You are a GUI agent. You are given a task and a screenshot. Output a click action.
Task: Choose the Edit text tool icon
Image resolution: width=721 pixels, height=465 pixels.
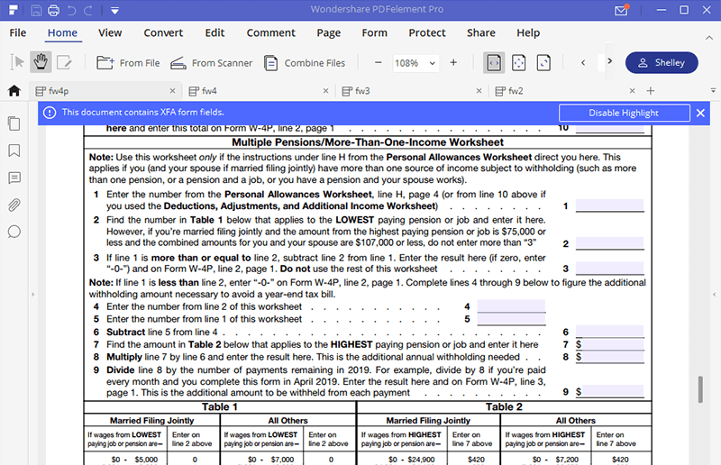(64, 62)
